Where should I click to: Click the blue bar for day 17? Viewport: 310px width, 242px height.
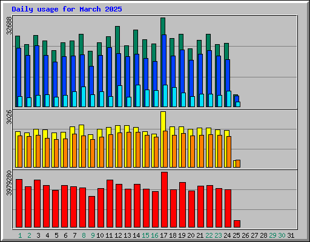[x=164, y=60]
